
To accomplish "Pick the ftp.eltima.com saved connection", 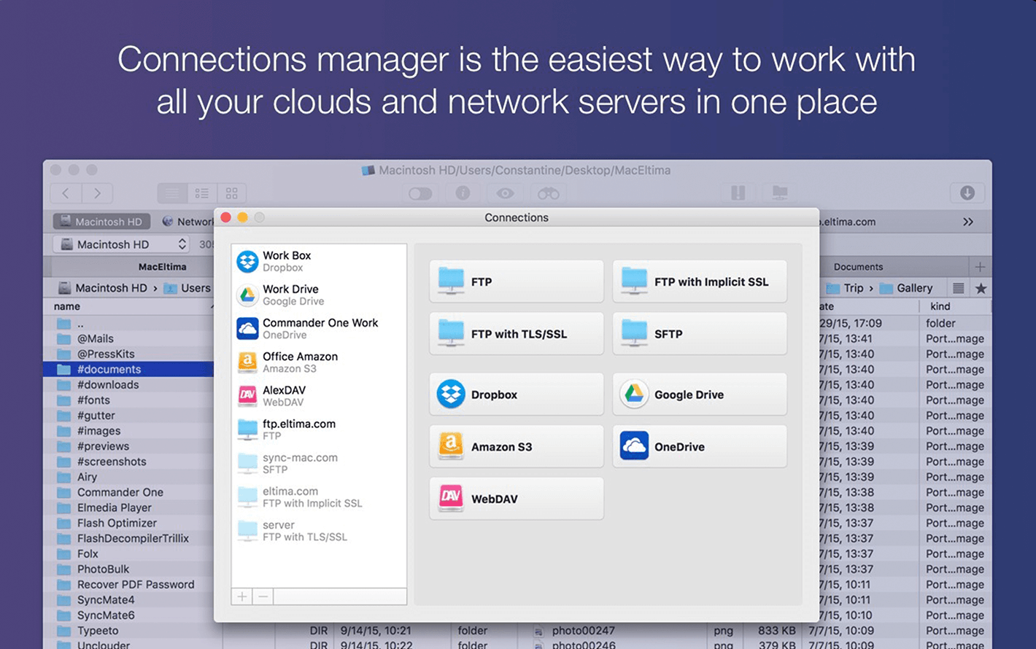I will (319, 429).
